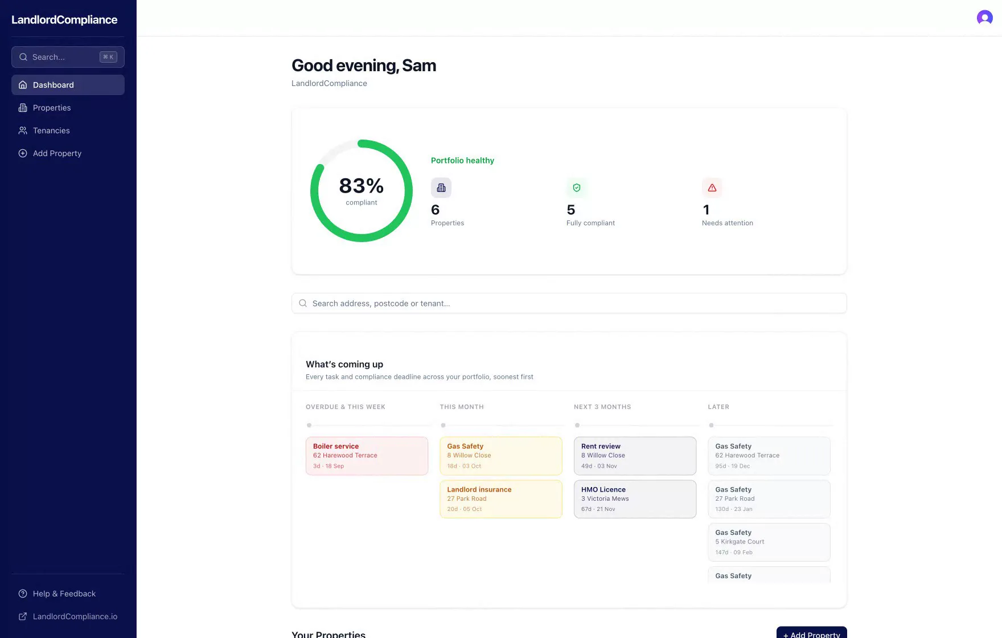Click the 'Your Properties' section heading
Screen dimensions: 1002x638
(x=328, y=634)
